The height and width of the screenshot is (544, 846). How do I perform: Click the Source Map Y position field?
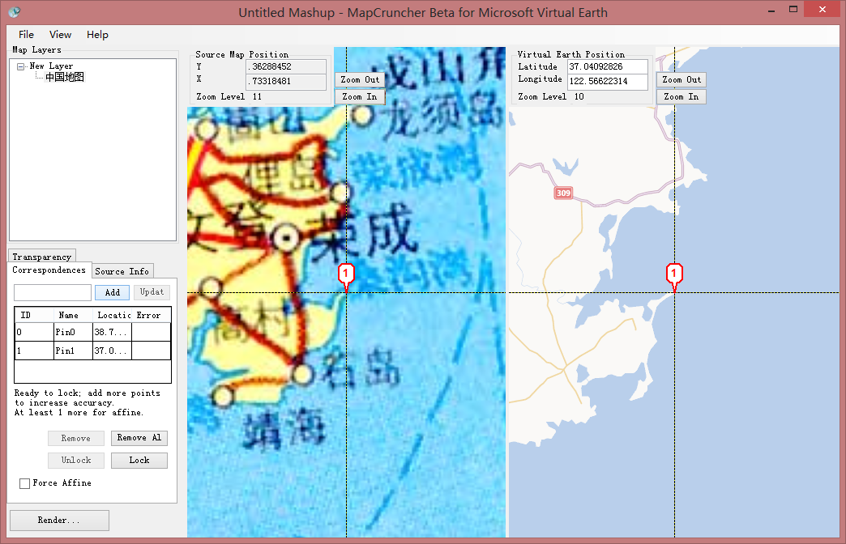pyautogui.click(x=287, y=67)
